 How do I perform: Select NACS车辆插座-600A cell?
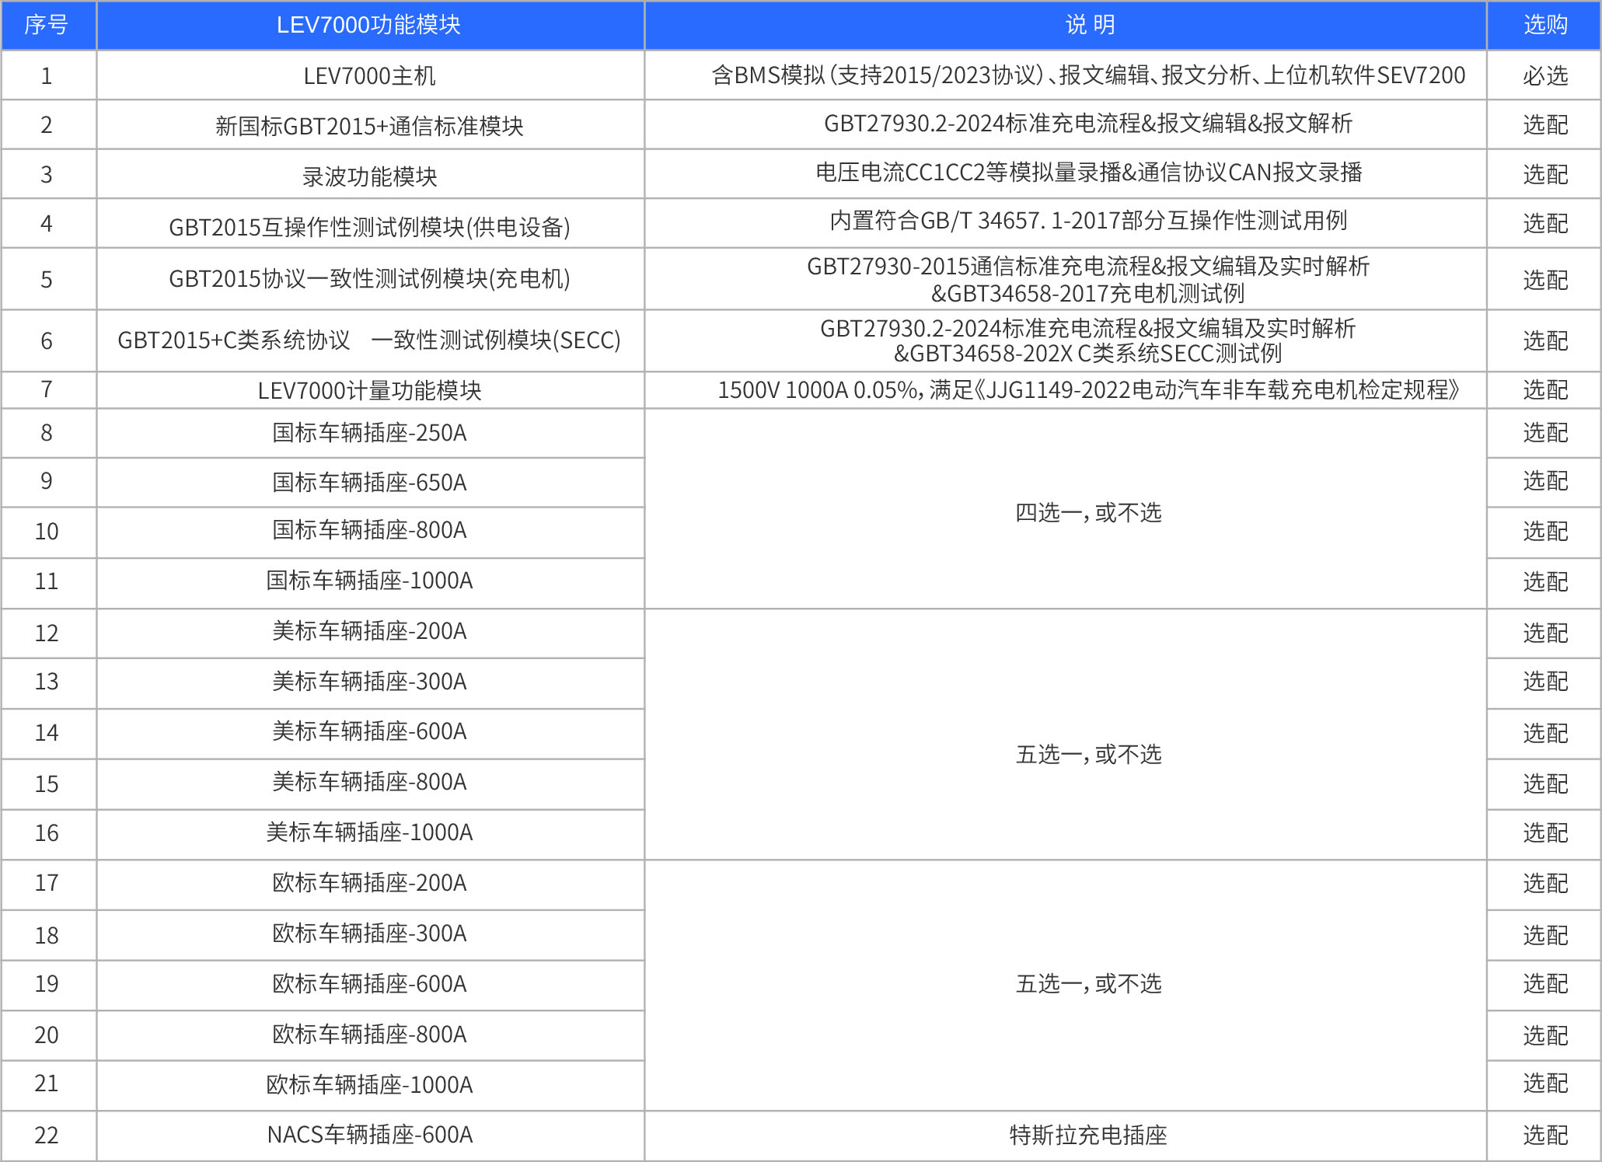click(x=369, y=1135)
